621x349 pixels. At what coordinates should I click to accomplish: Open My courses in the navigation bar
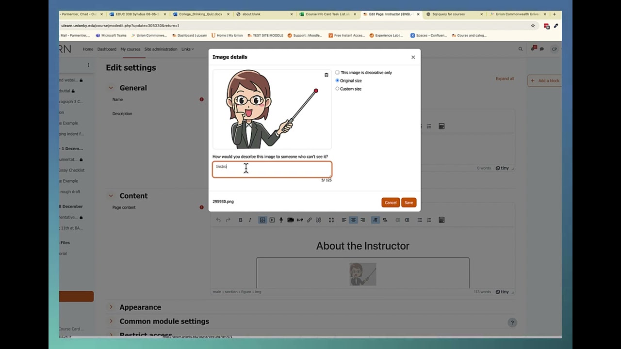tap(131, 49)
